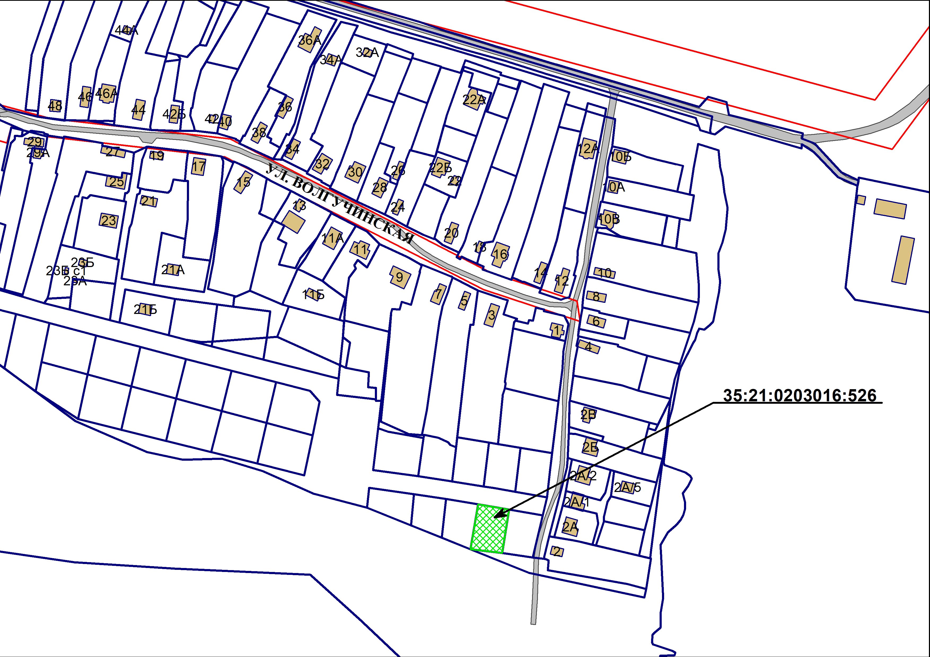Select house number 3
This screenshot has height=657, width=930.
[x=492, y=315]
